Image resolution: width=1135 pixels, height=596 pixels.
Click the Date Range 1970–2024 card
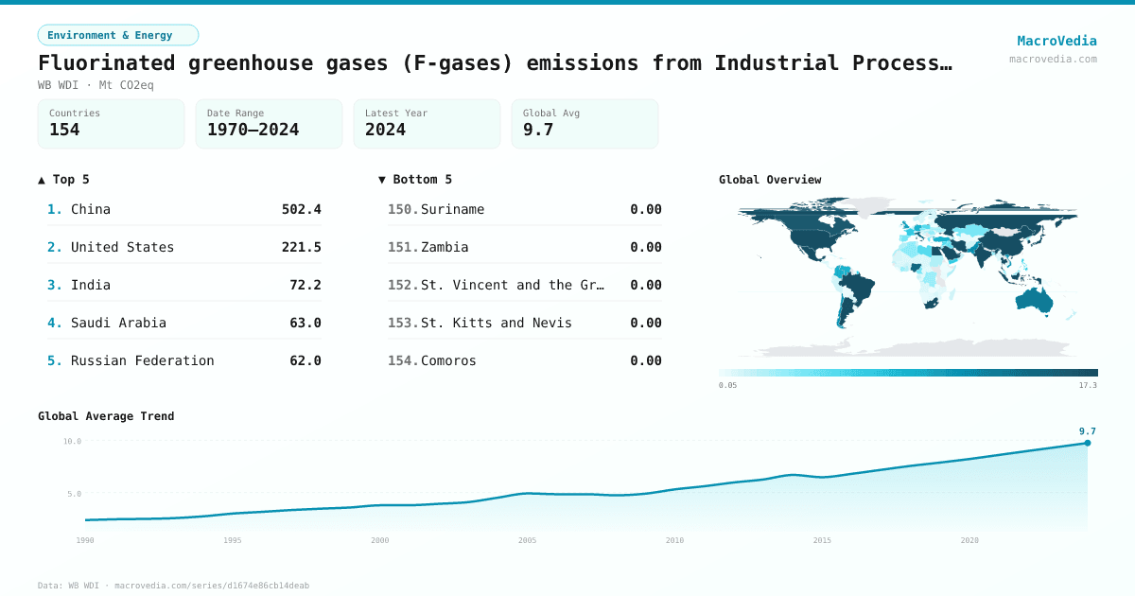pos(269,124)
